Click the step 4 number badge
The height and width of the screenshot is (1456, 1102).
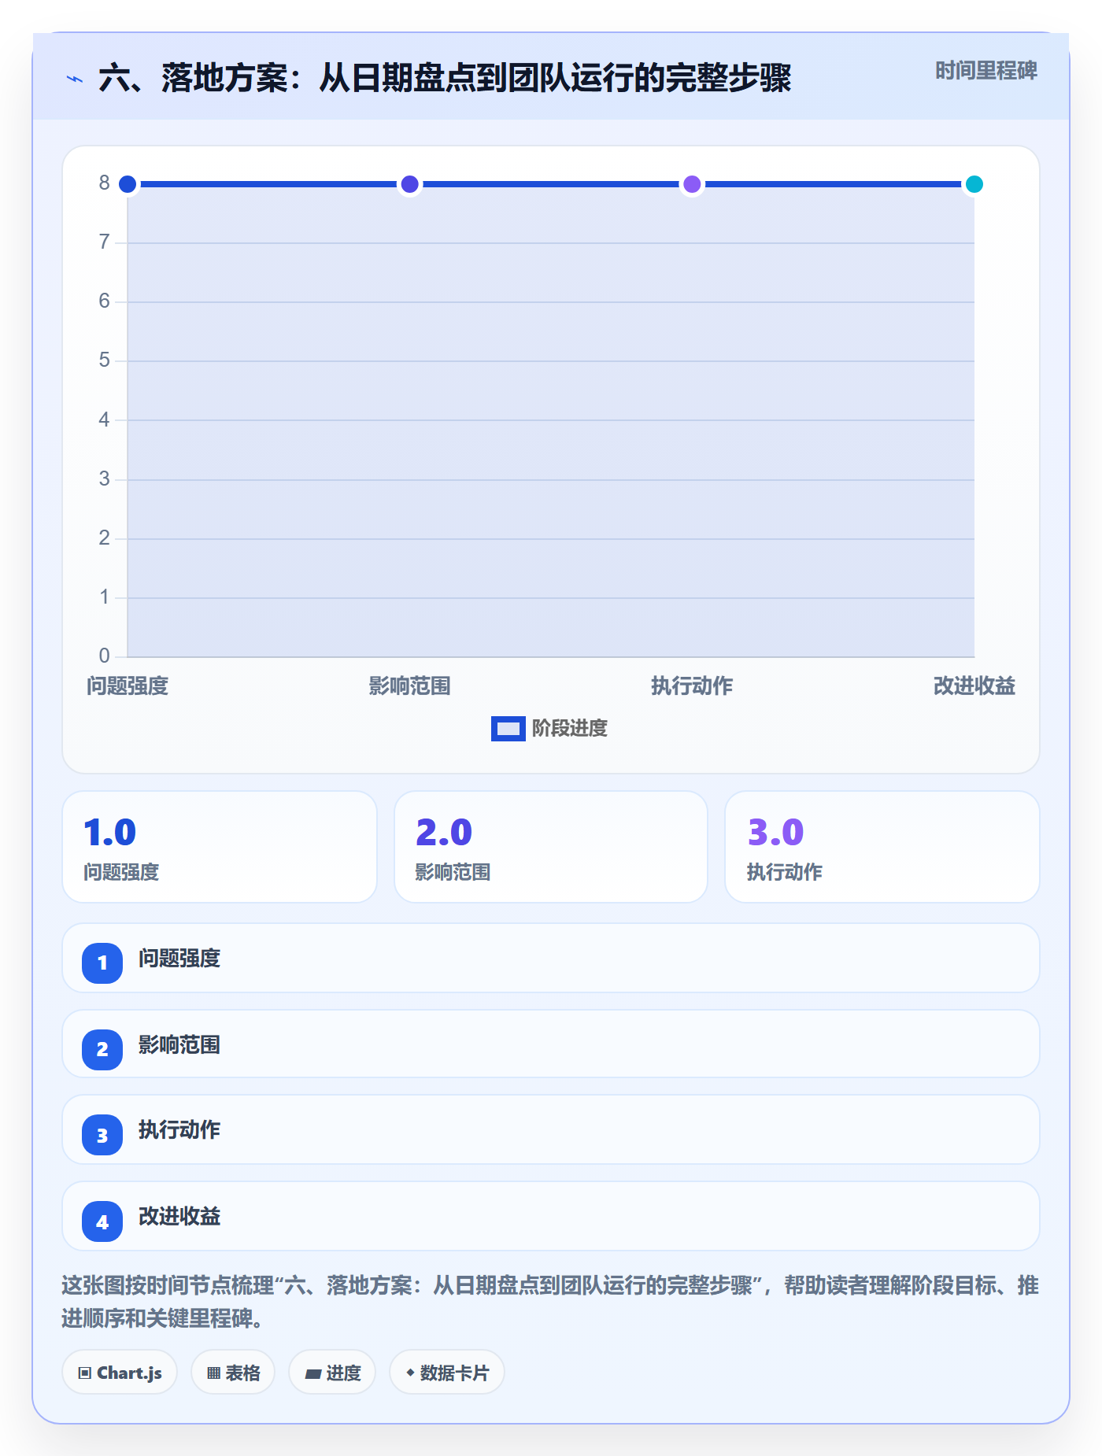point(102,1221)
